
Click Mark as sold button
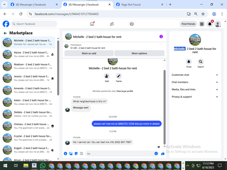pyautogui.click(x=89, y=53)
